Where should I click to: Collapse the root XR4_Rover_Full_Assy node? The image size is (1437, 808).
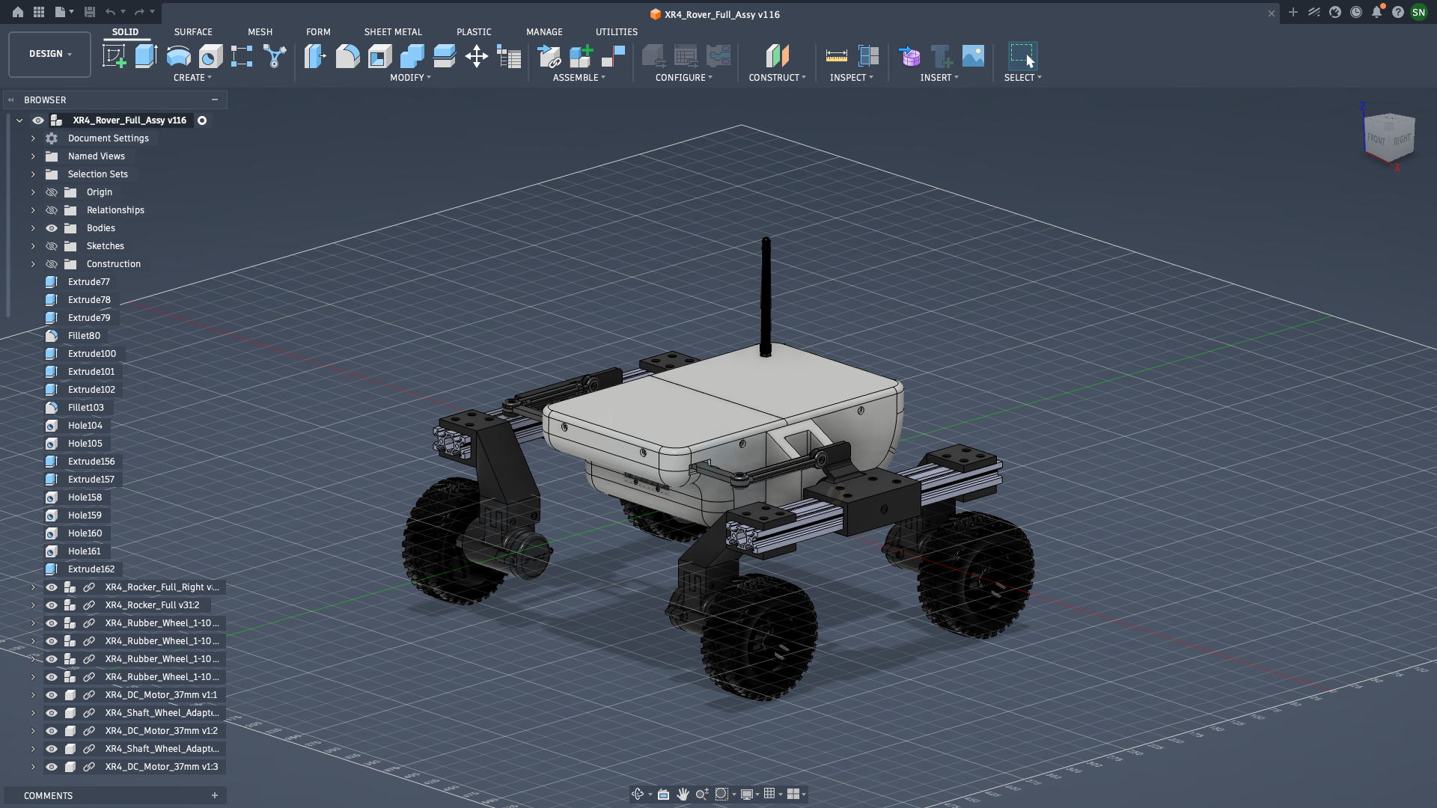[19, 120]
